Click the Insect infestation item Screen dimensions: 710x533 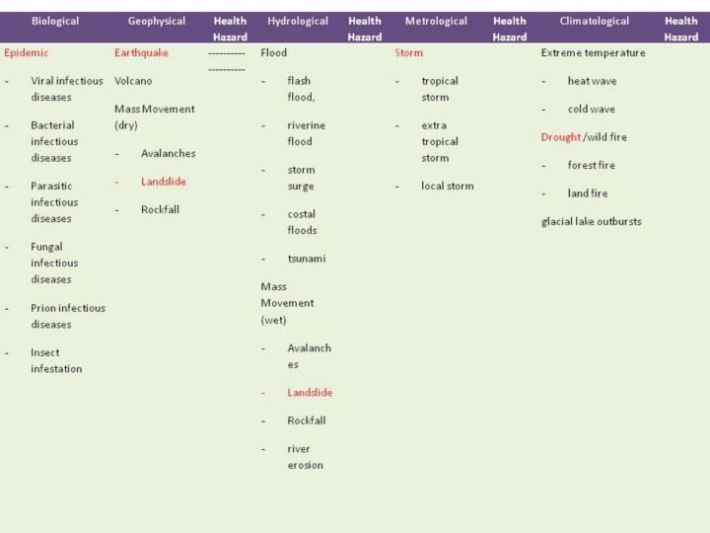tap(56, 360)
